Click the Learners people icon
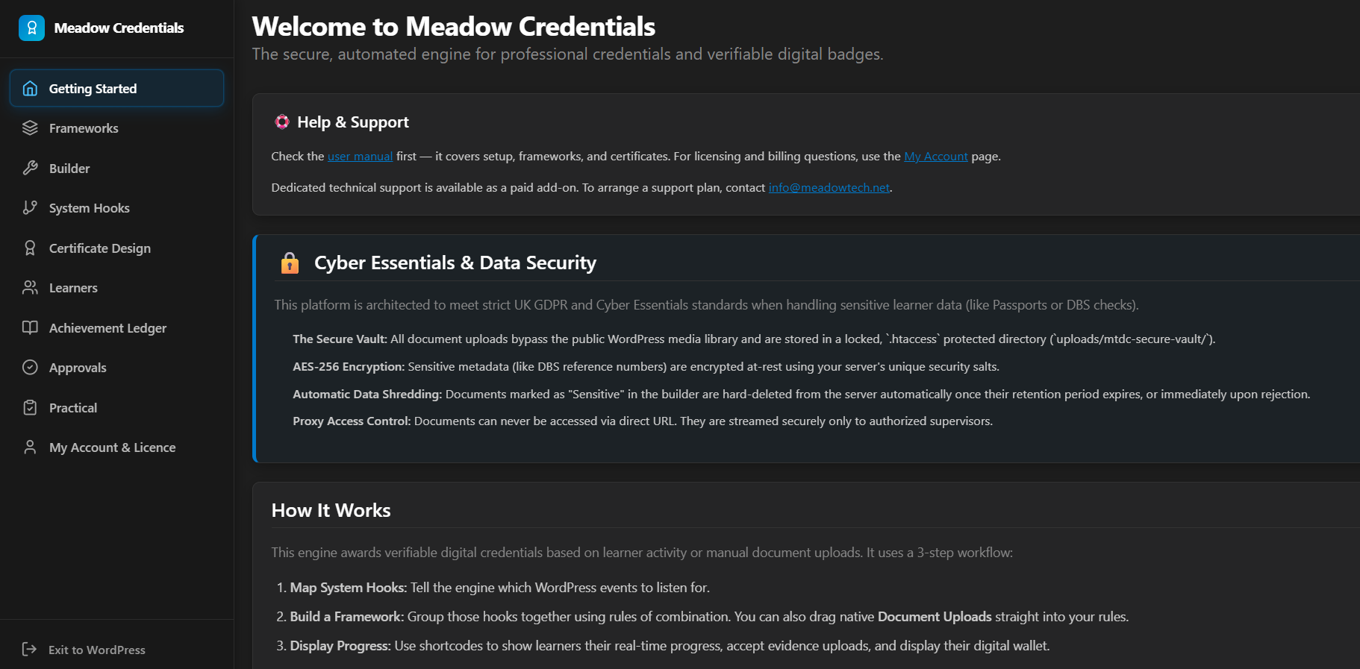The width and height of the screenshot is (1360, 669). (30, 288)
